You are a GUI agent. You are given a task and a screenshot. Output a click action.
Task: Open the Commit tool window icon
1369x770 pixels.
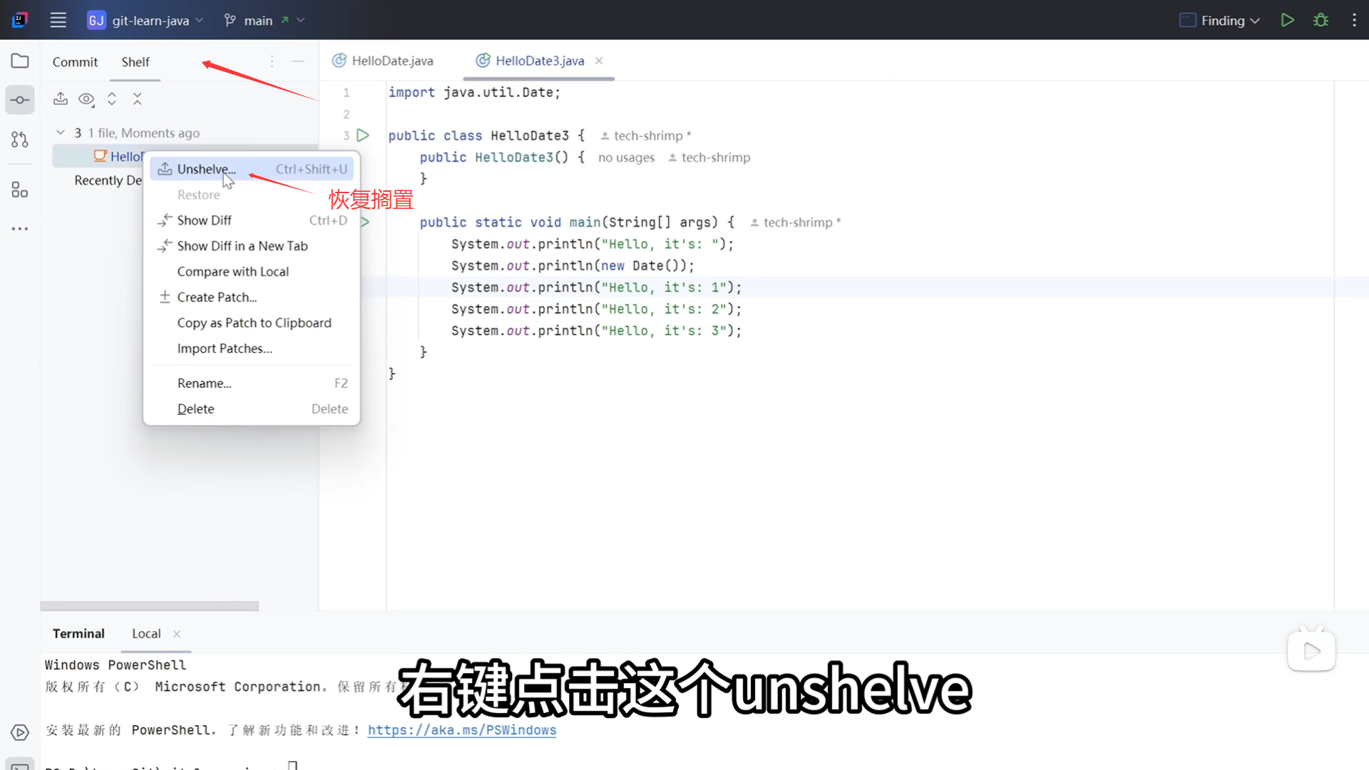point(20,100)
